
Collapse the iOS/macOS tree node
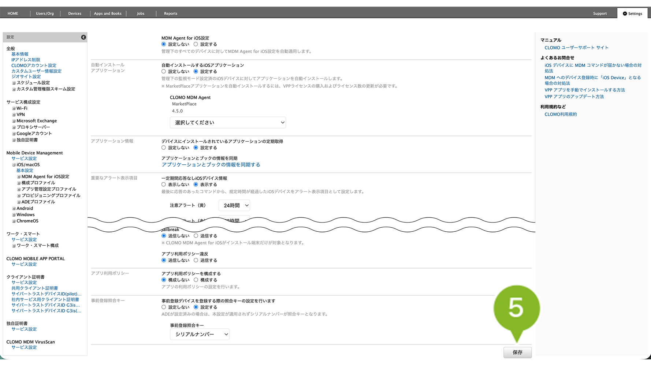coord(14,165)
